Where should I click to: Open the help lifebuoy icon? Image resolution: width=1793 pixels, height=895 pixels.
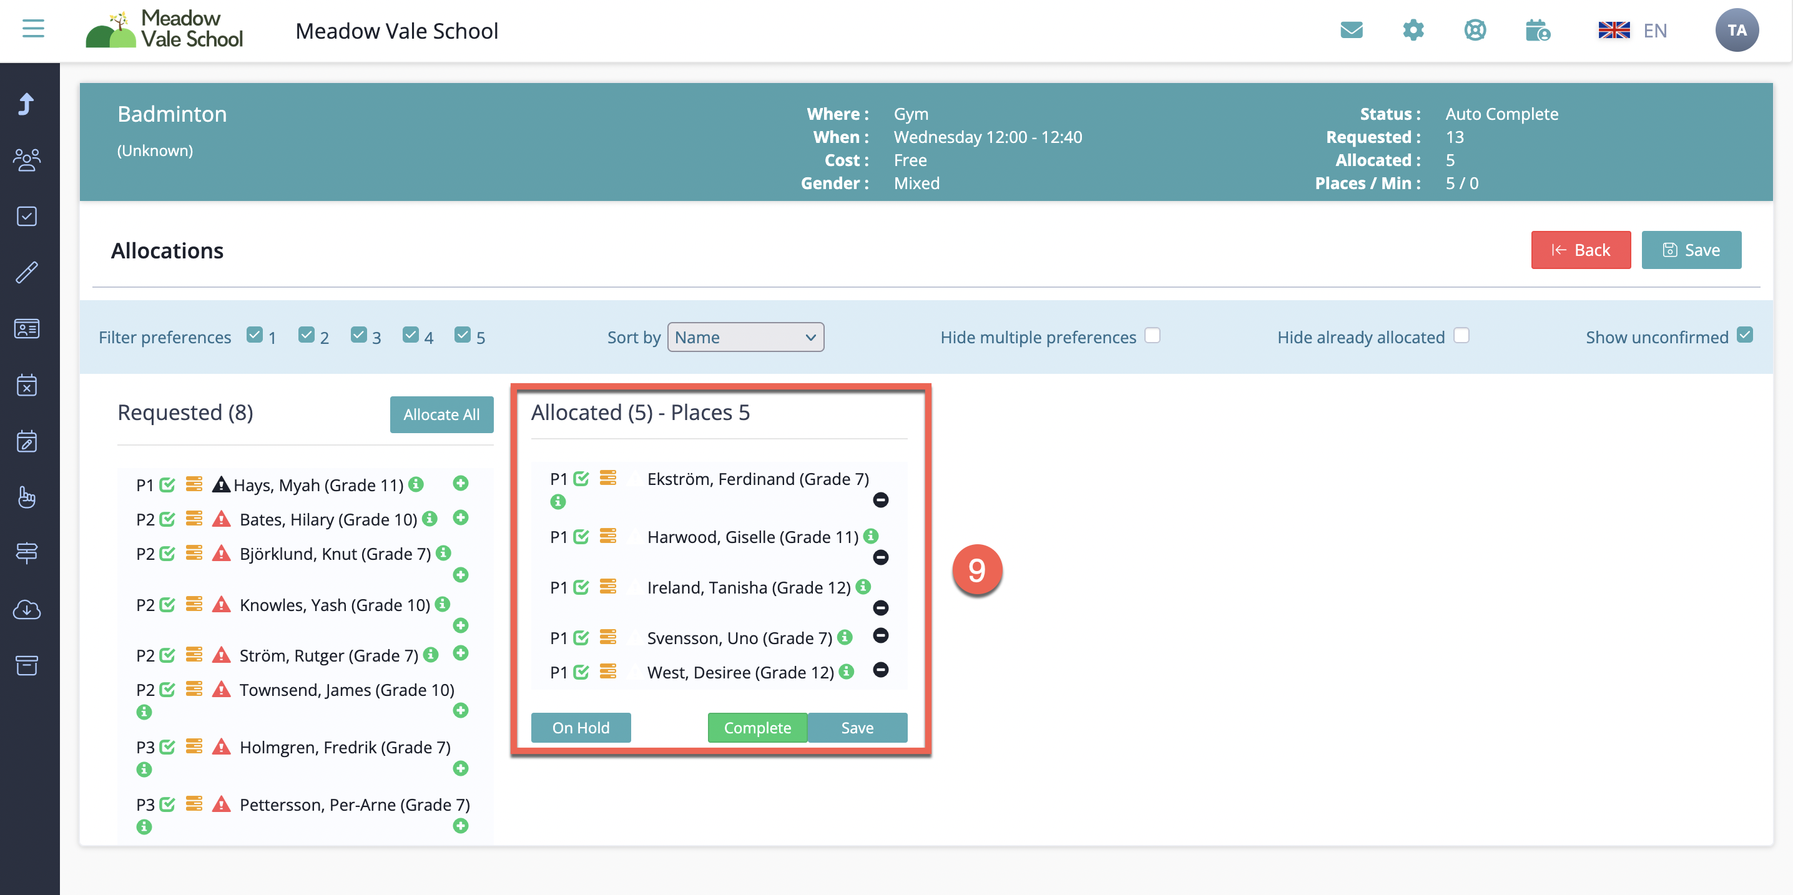pyautogui.click(x=1475, y=30)
